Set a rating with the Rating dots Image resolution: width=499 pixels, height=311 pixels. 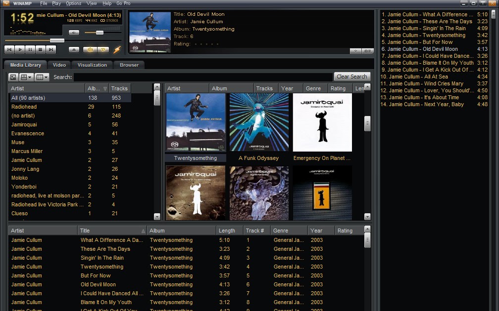coord(206,44)
